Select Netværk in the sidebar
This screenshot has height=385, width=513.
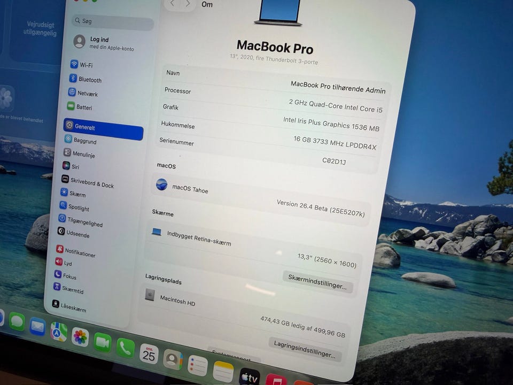click(x=83, y=93)
